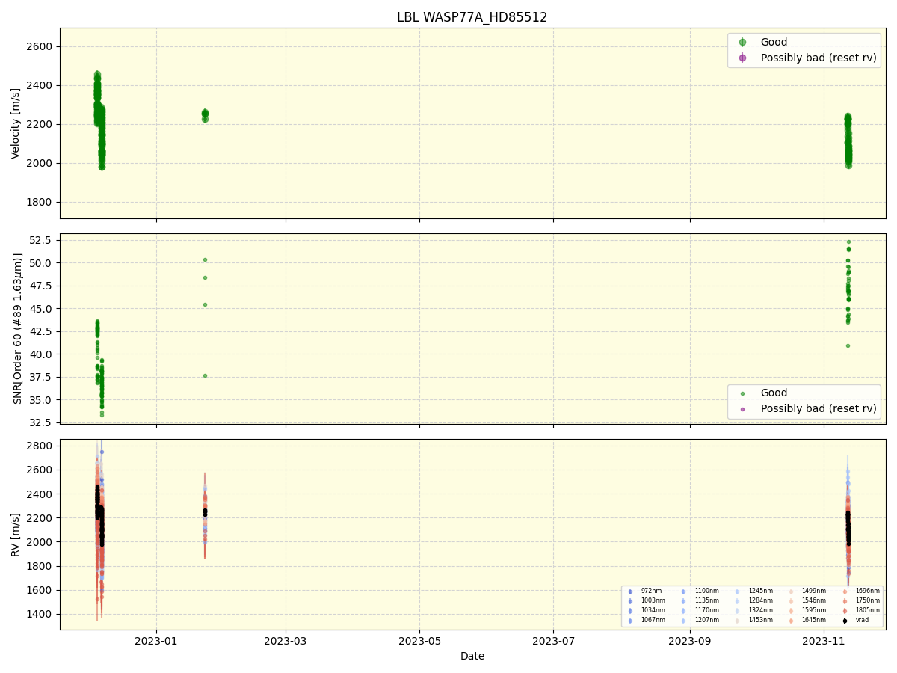Select the 2023-03 date tick label

(x=286, y=641)
